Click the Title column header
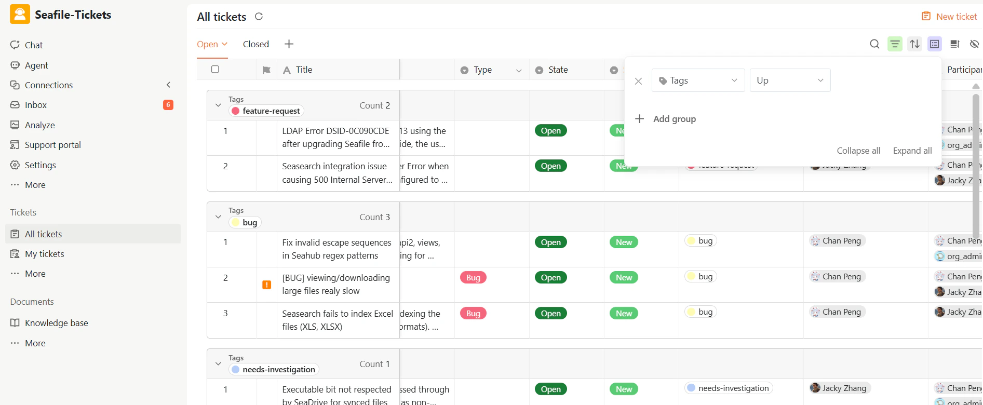 pyautogui.click(x=338, y=70)
